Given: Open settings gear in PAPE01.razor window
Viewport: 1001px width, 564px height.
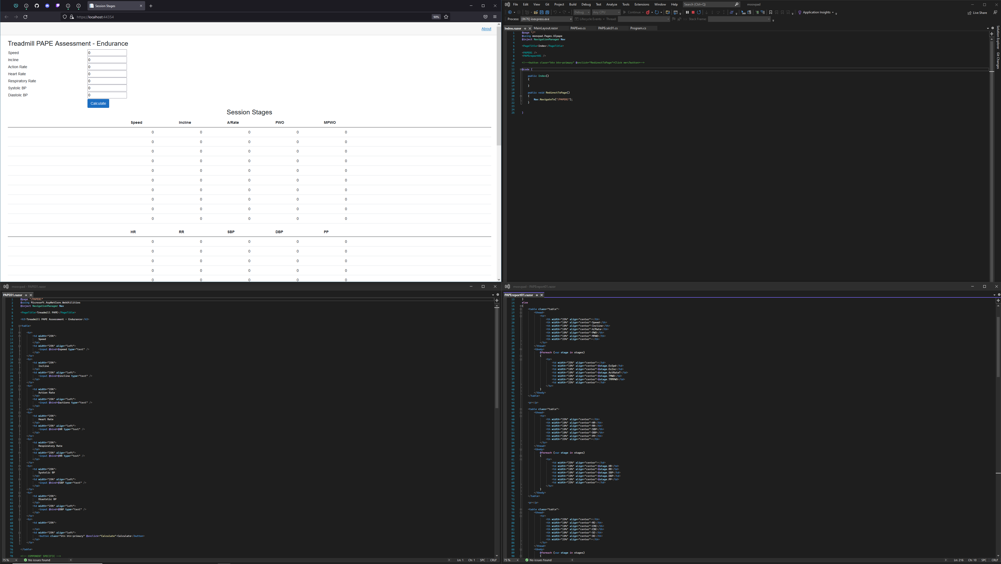Looking at the screenshot, I should pyautogui.click(x=498, y=295).
